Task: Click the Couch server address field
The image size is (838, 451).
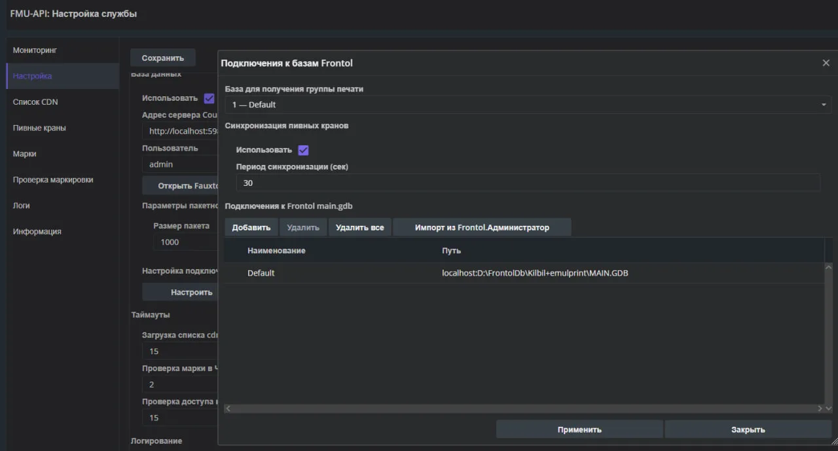Action: pyautogui.click(x=180, y=131)
